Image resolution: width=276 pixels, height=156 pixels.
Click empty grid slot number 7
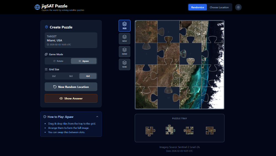pyautogui.click(x=190, y=54)
